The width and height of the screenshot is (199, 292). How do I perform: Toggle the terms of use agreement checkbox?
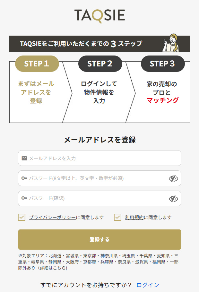pos(117,217)
